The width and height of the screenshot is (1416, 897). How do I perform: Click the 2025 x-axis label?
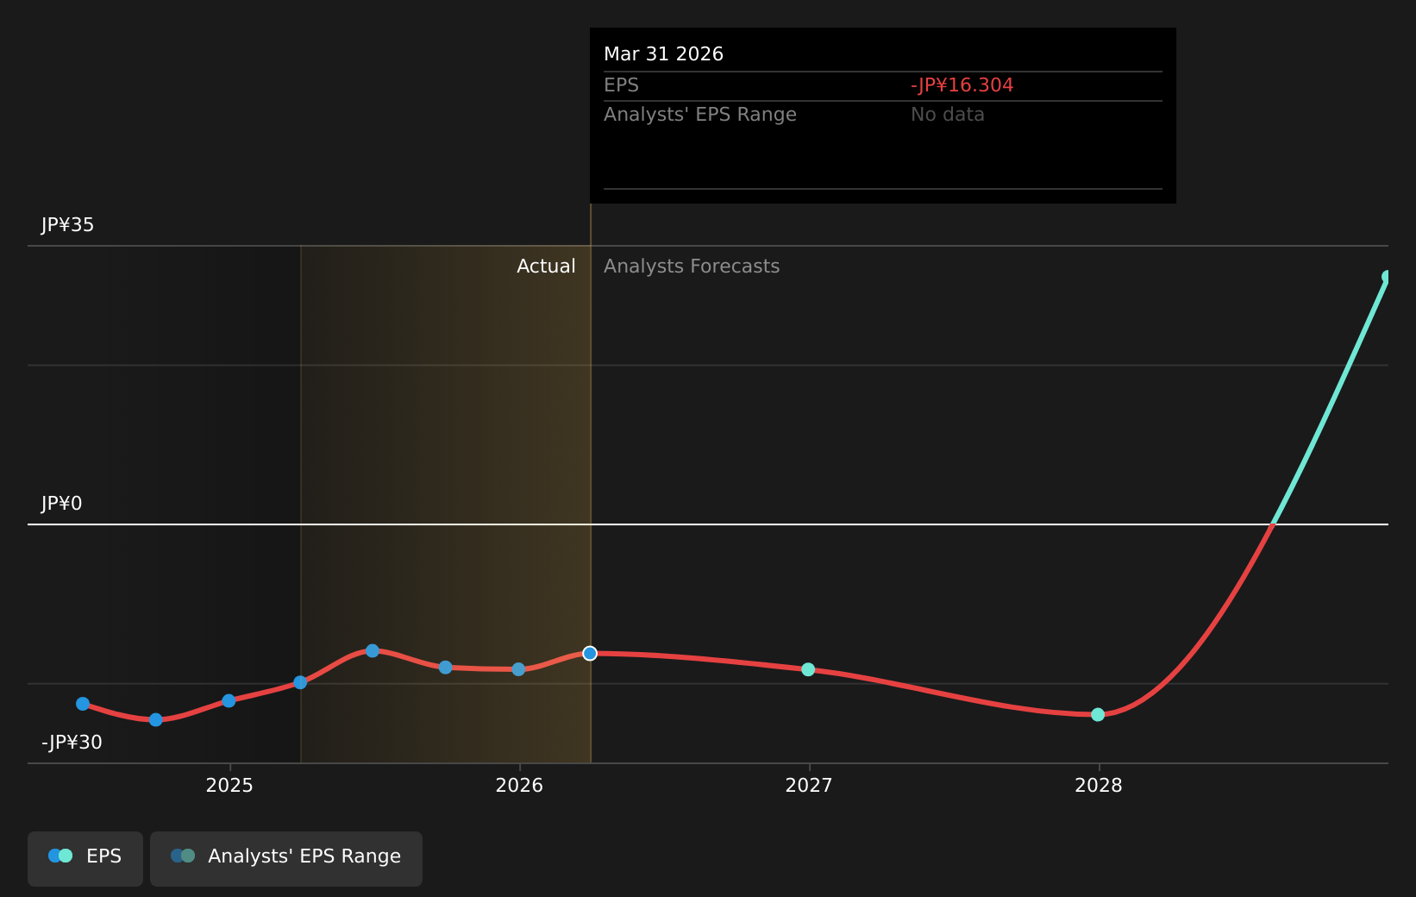click(x=229, y=786)
